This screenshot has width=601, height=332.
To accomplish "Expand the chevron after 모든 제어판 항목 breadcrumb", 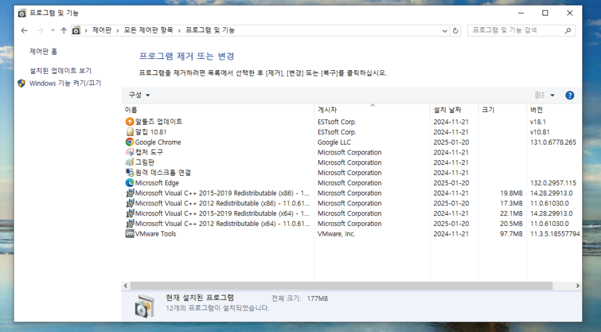I will [x=179, y=30].
